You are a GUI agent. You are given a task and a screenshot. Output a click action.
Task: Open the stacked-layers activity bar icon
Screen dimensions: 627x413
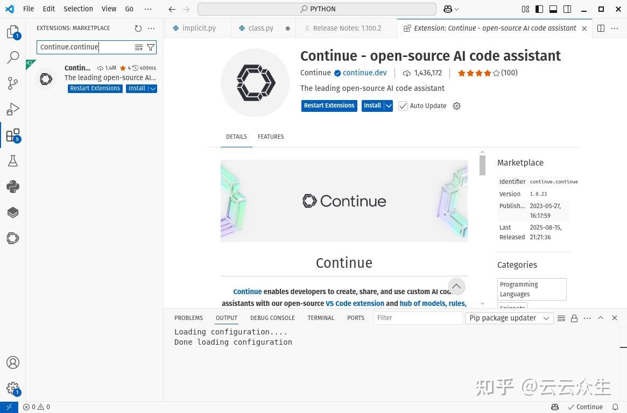tap(13, 212)
